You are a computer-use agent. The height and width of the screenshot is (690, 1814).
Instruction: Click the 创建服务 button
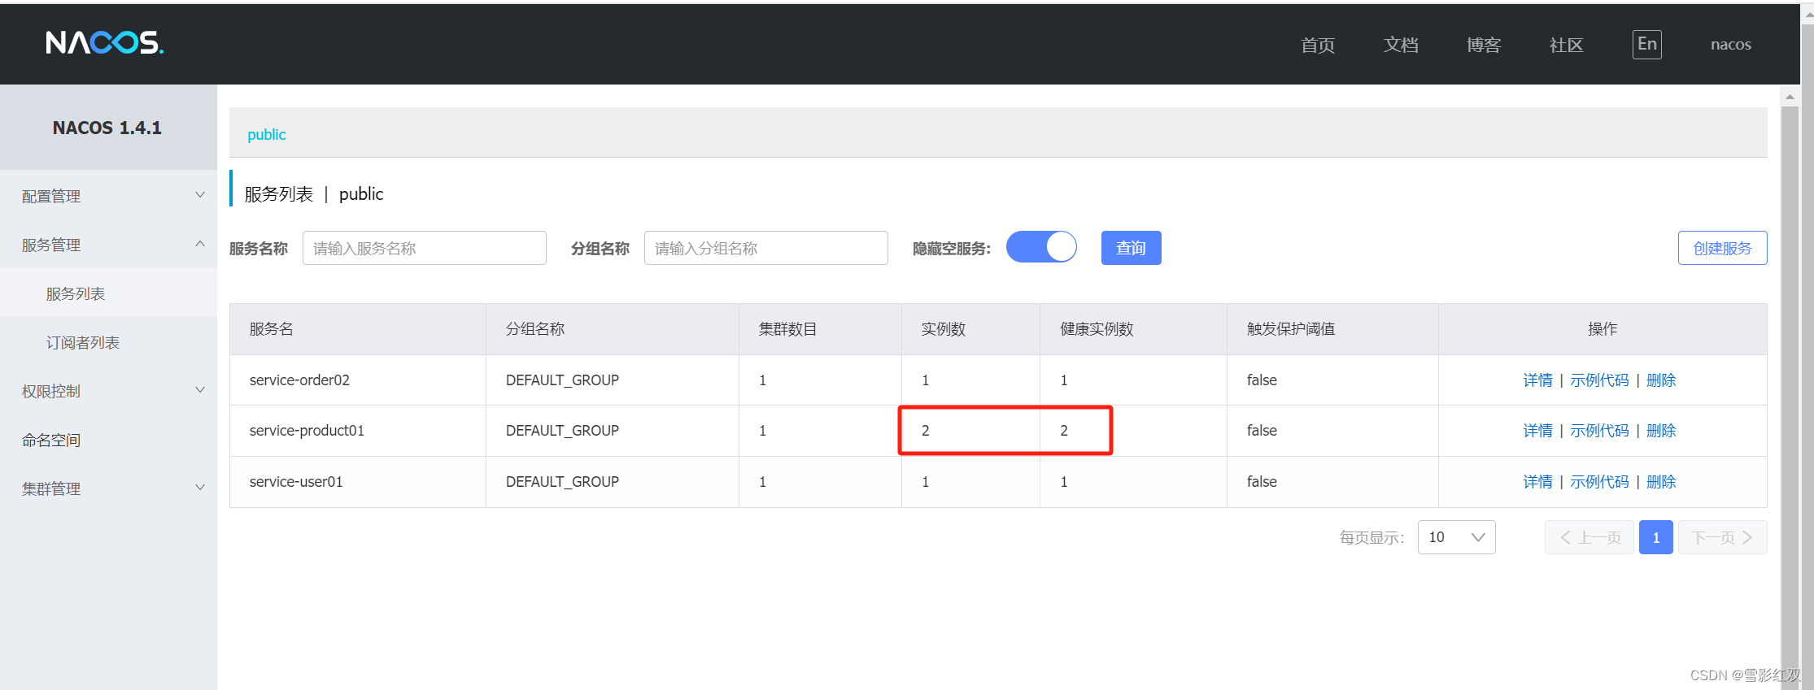coord(1722,248)
